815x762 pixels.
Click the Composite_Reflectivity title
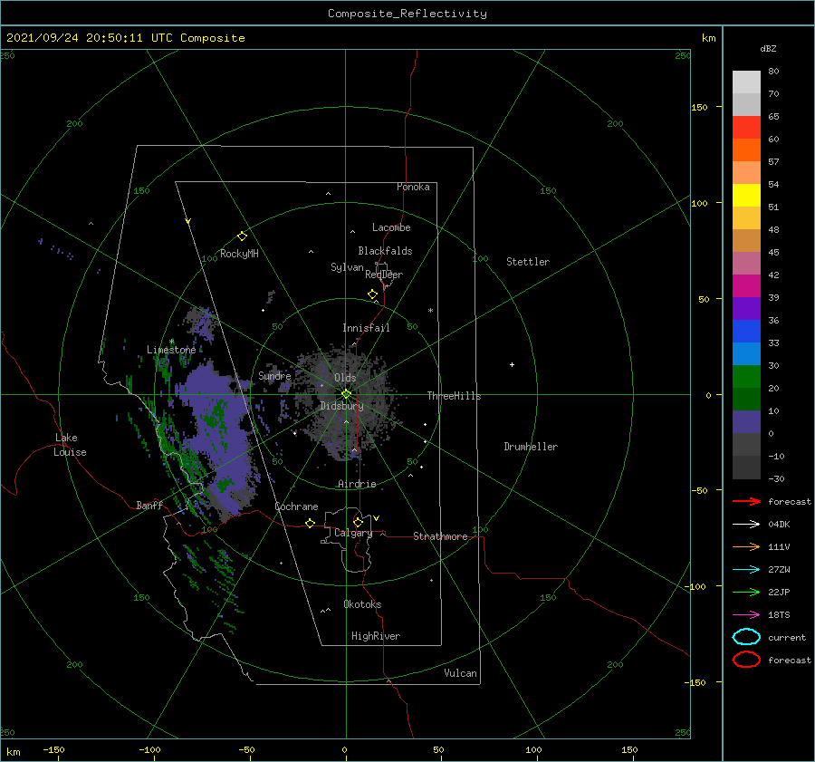407,14
